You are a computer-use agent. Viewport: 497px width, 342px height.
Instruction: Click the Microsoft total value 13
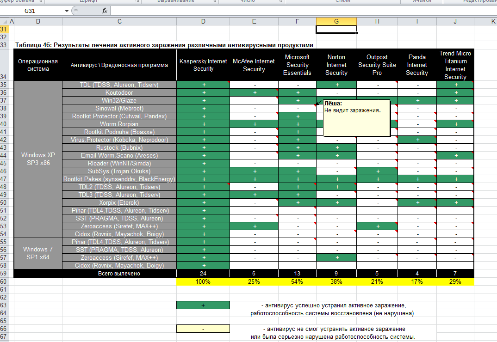point(297,274)
